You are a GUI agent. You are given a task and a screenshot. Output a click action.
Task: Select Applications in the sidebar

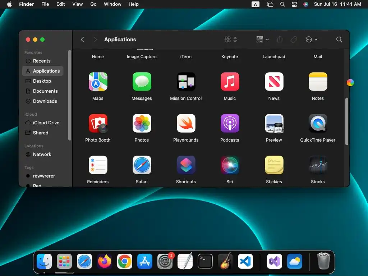click(x=43, y=71)
